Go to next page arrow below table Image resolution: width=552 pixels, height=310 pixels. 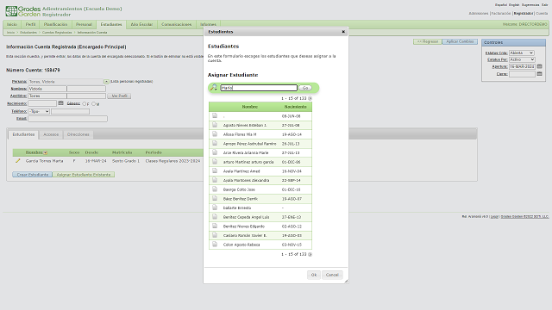click(x=310, y=254)
